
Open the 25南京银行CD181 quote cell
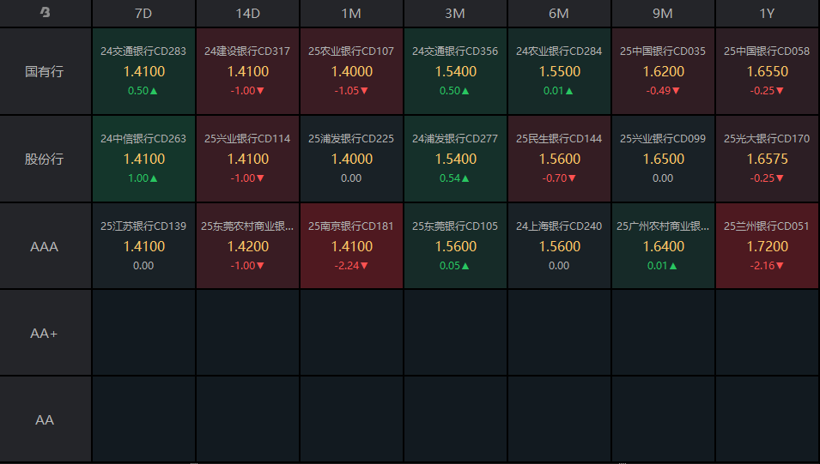tap(351, 246)
